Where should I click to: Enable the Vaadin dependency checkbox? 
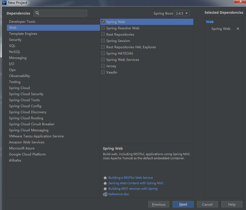(x=103, y=72)
